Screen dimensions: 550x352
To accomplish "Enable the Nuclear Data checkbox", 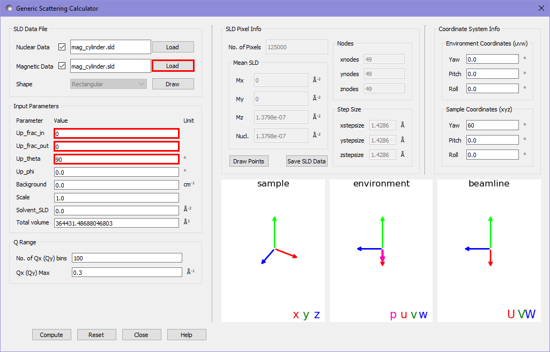I will (62, 47).
